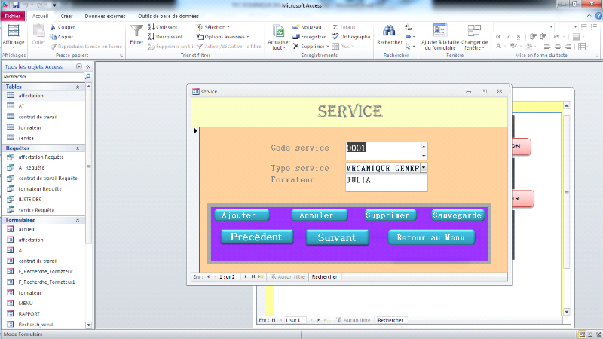
Task: Click the Actualiser tout refresh icon
Action: [x=278, y=32]
